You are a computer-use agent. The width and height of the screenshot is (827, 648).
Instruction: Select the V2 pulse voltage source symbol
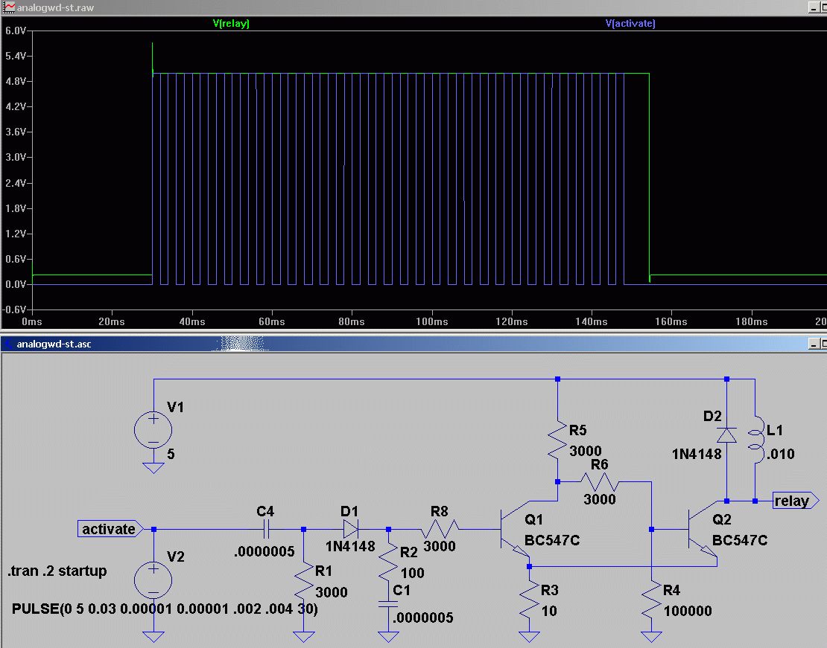(153, 580)
